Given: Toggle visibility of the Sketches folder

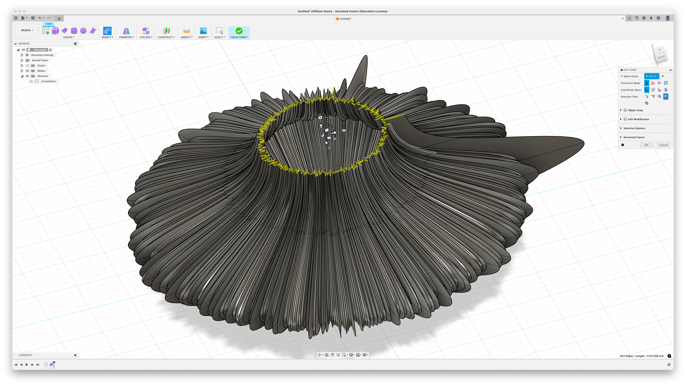Looking at the screenshot, I should pos(27,76).
